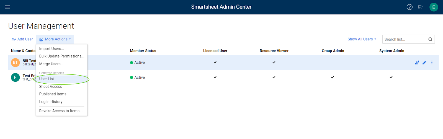
Task: Click the Smartsheet Admin Center title
Action: pyautogui.click(x=221, y=7)
